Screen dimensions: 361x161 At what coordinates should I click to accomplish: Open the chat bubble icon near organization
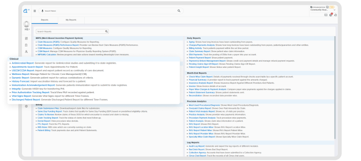pyautogui.click(x=327, y=7)
